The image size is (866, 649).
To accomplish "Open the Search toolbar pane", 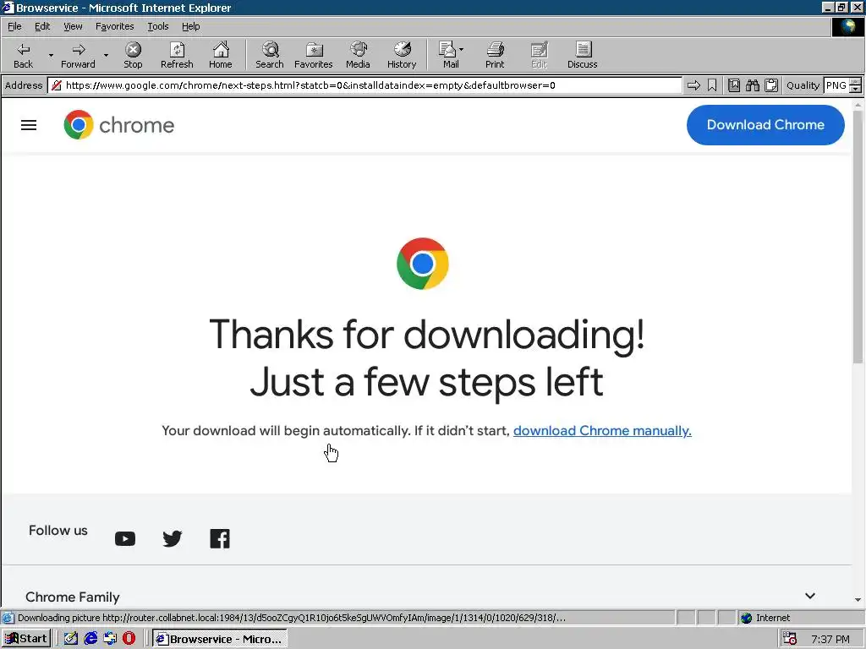I will (x=270, y=55).
